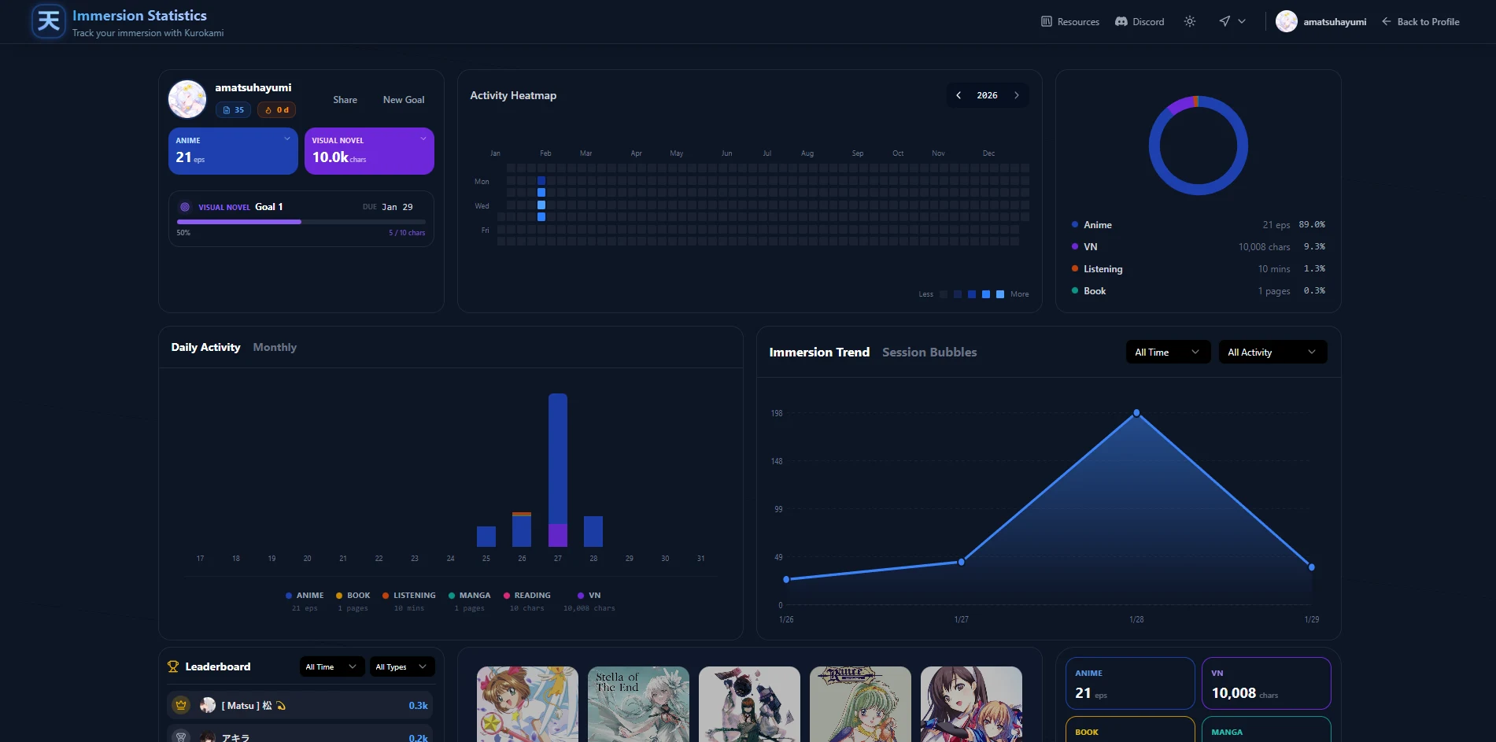Viewport: 1496px width, 742px height.
Task: Open the Leaderboard All Types dropdown
Action: (x=401, y=666)
